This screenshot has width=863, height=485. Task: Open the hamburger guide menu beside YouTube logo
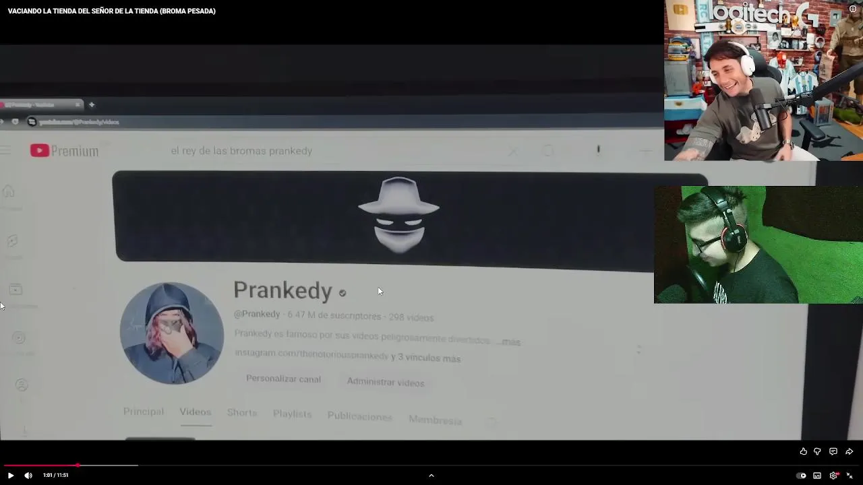tap(5, 150)
